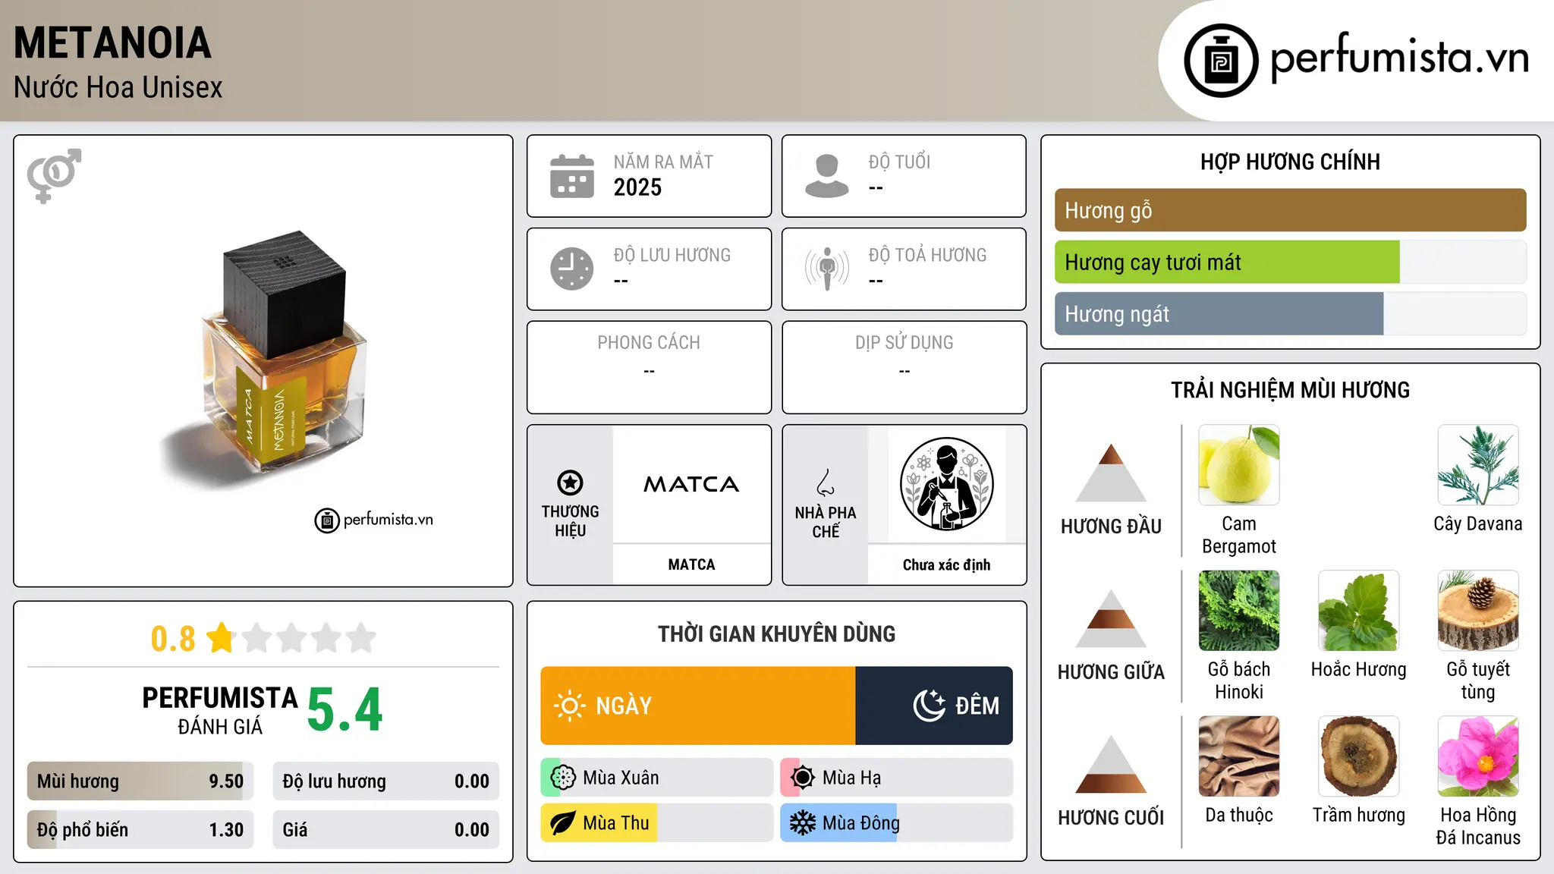Viewport: 1554px width, 874px height.
Task: Click the MATCA brand name label
Action: click(x=691, y=564)
